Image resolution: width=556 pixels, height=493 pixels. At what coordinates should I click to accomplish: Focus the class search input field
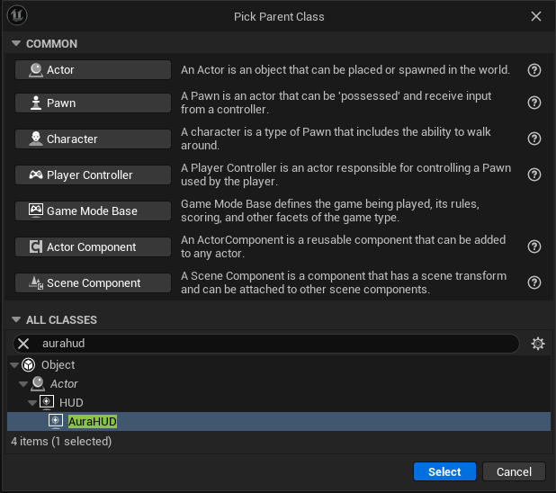click(270, 344)
